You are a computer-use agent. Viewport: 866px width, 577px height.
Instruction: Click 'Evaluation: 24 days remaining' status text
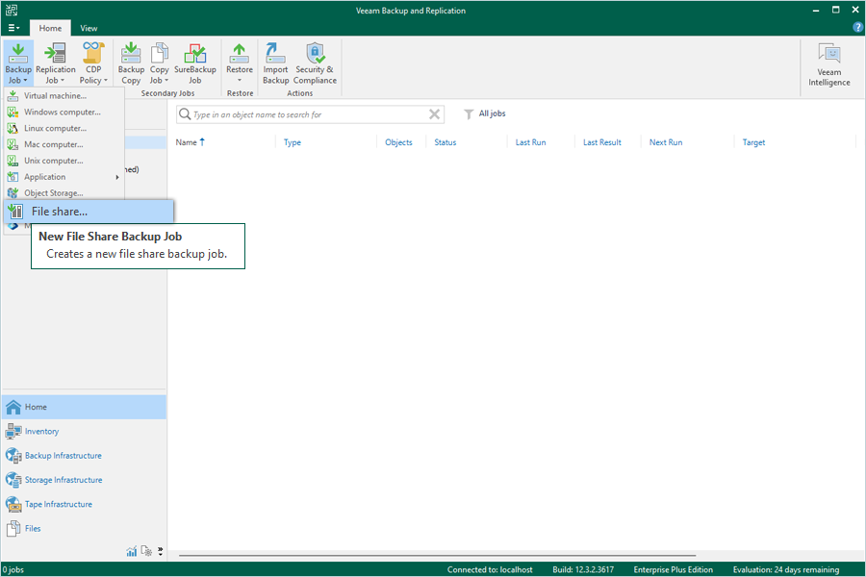(785, 570)
